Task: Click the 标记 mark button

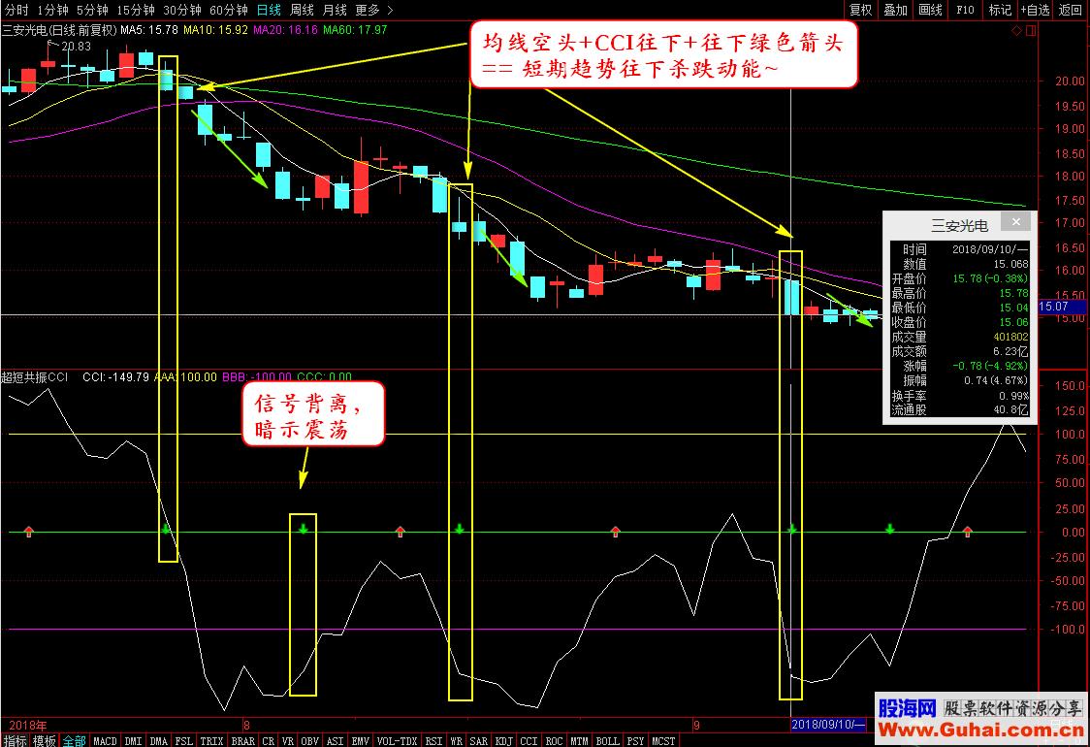Action: (x=1000, y=10)
